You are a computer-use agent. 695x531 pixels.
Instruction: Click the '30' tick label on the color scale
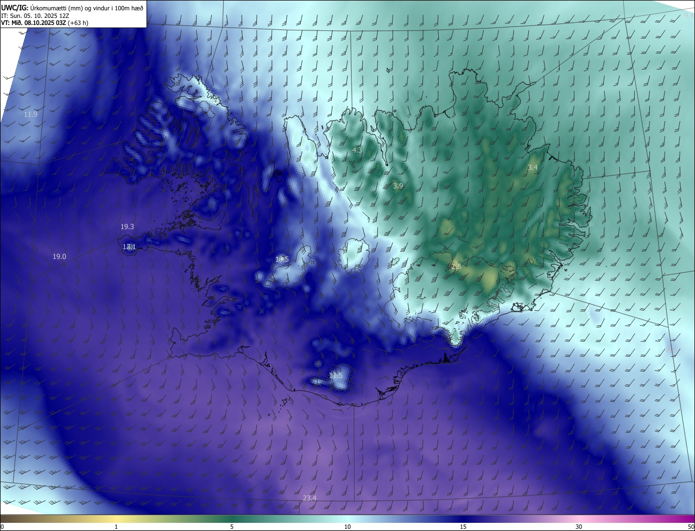point(579,527)
